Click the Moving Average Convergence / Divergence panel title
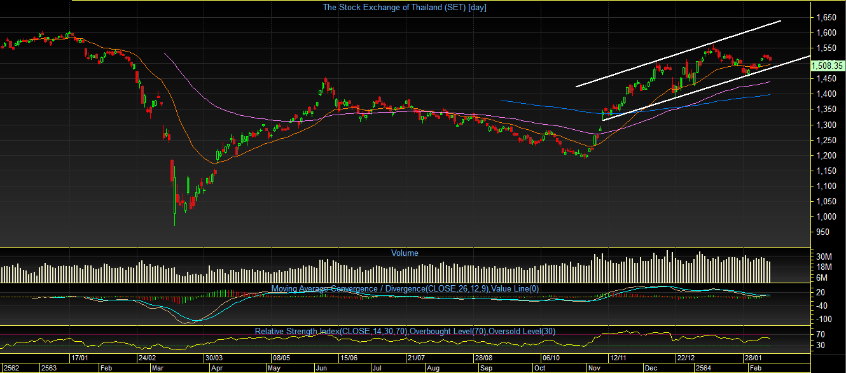846x373 pixels. coord(405,289)
